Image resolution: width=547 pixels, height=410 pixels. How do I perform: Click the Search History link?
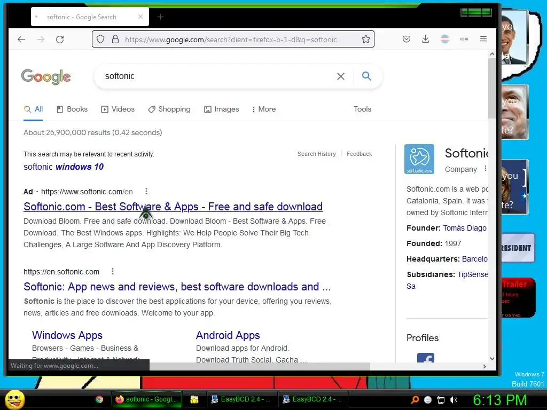click(x=316, y=154)
